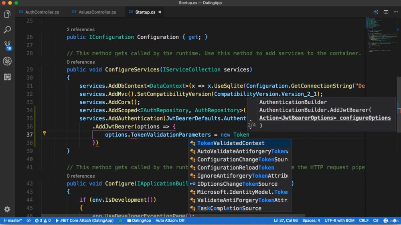Switch to ValuesController.cs tab

pos(97,12)
